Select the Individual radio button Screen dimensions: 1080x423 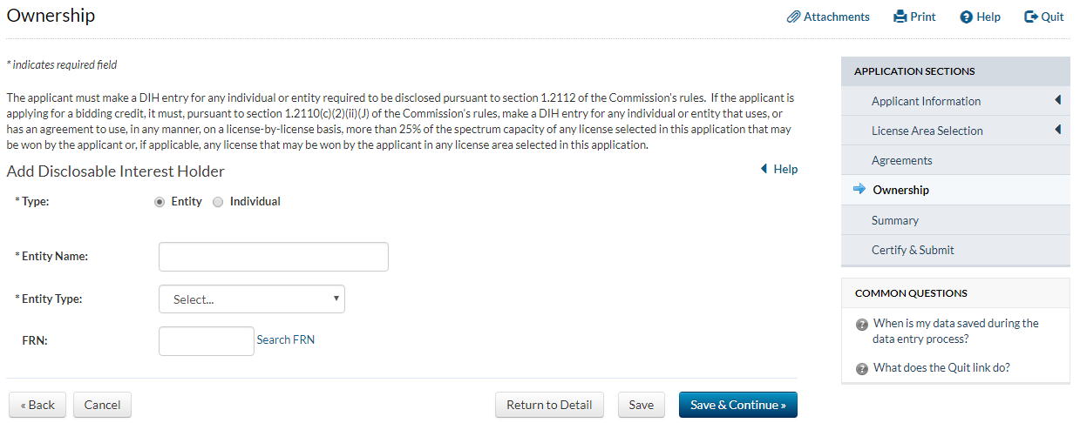218,202
